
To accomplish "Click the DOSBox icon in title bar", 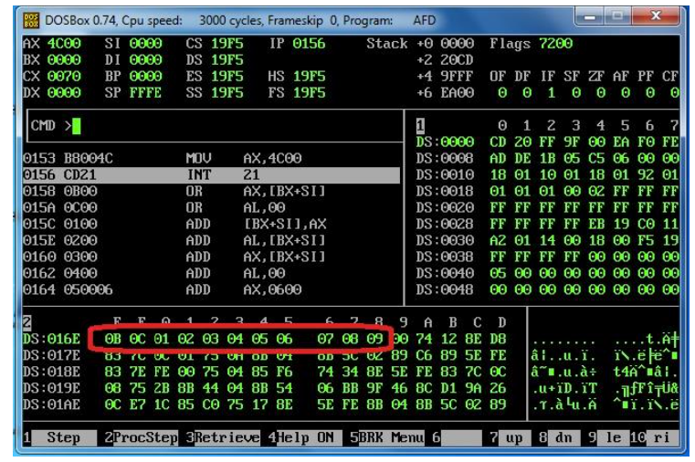I will [32, 19].
